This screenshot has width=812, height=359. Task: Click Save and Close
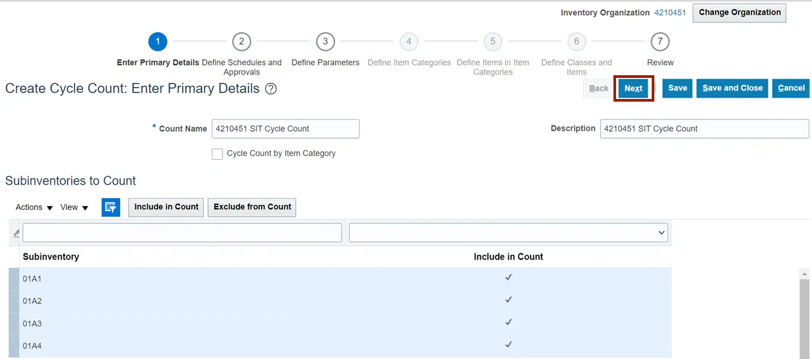[x=732, y=88]
